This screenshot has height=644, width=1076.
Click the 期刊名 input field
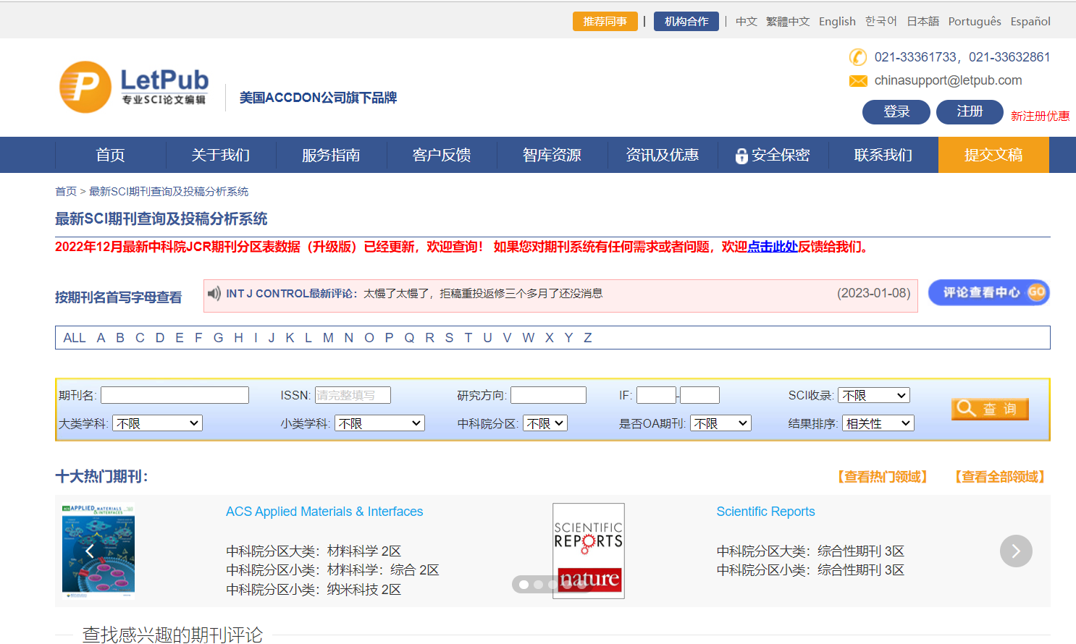(175, 395)
